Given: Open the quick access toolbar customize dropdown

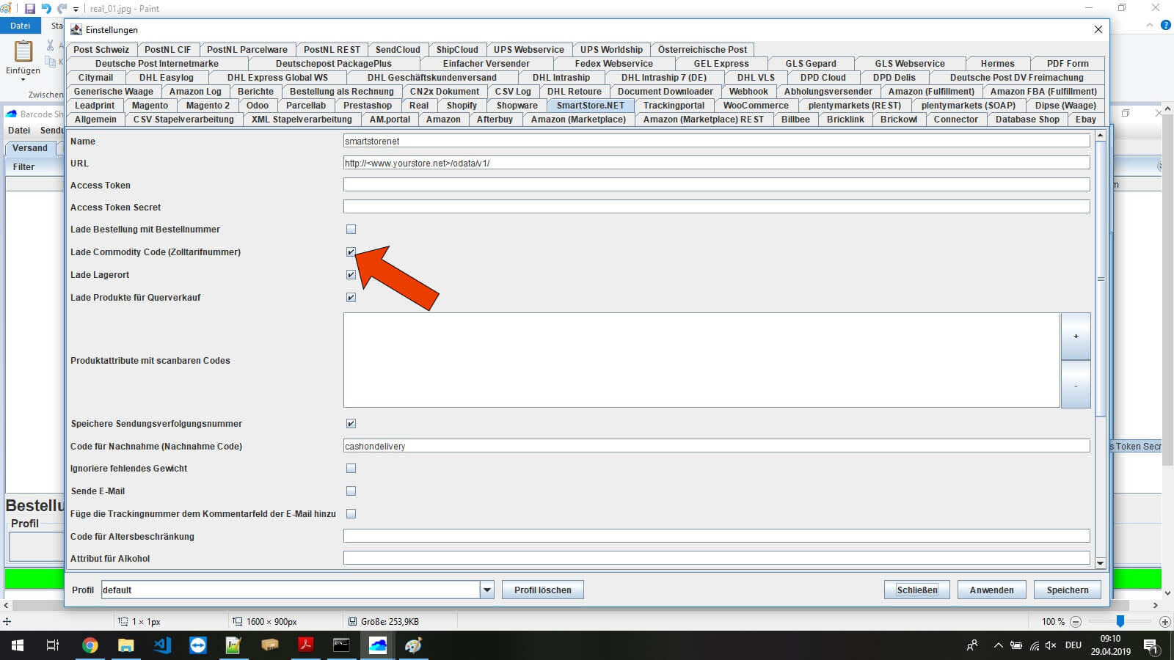Looking at the screenshot, I should 76,10.
